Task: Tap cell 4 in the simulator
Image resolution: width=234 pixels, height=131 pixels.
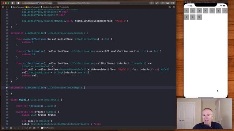Action: coord(205,11)
